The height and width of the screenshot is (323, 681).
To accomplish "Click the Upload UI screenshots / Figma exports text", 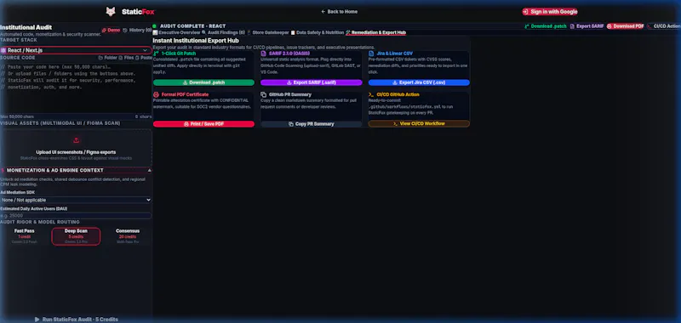I will point(76,152).
